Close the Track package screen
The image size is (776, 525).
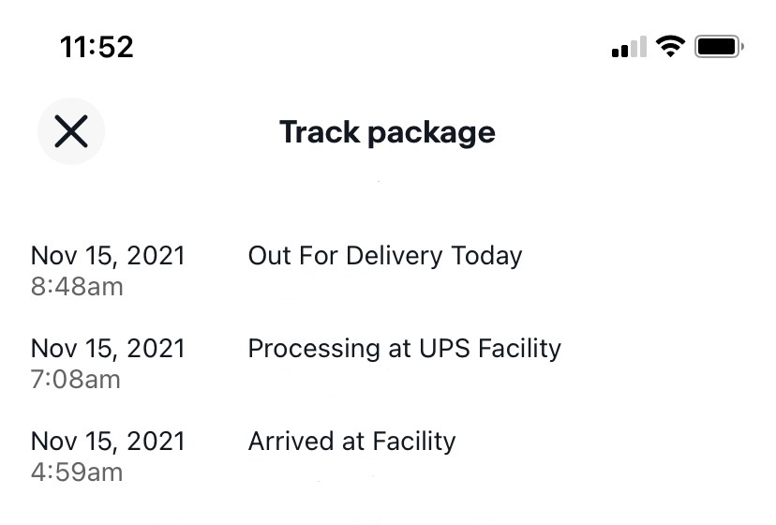click(71, 132)
